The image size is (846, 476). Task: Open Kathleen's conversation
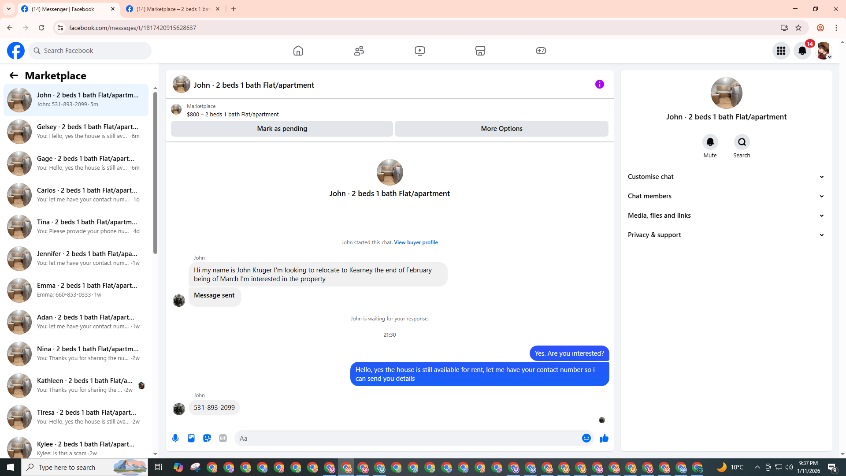pyautogui.click(x=76, y=386)
